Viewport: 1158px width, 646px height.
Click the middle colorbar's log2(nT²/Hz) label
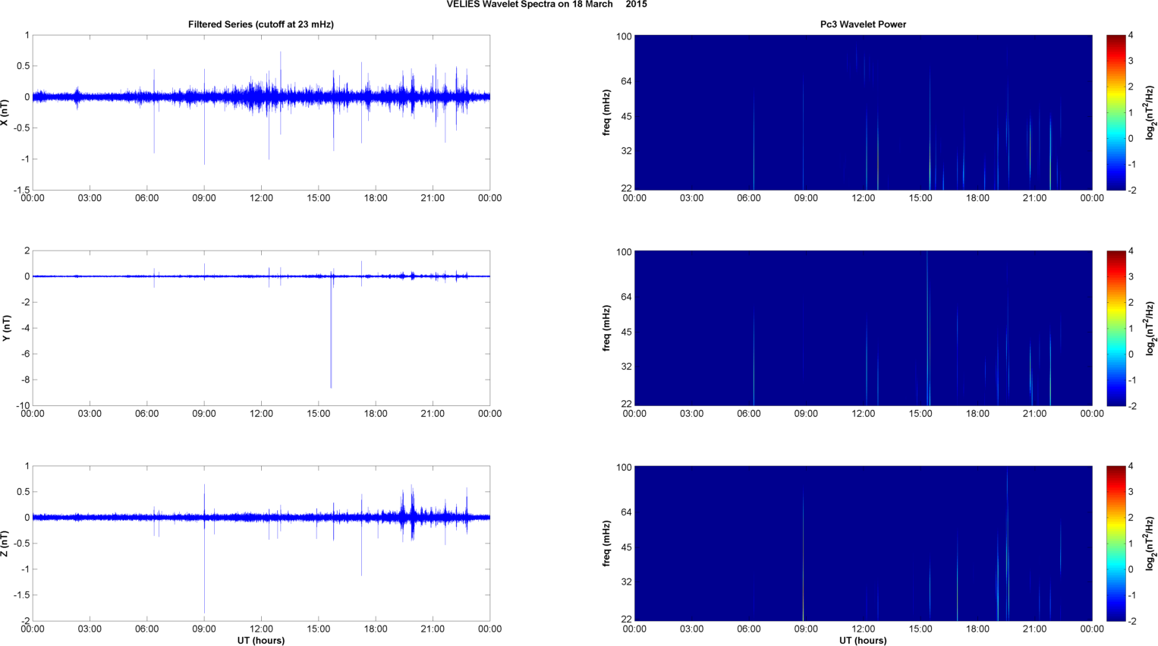[x=1150, y=328]
